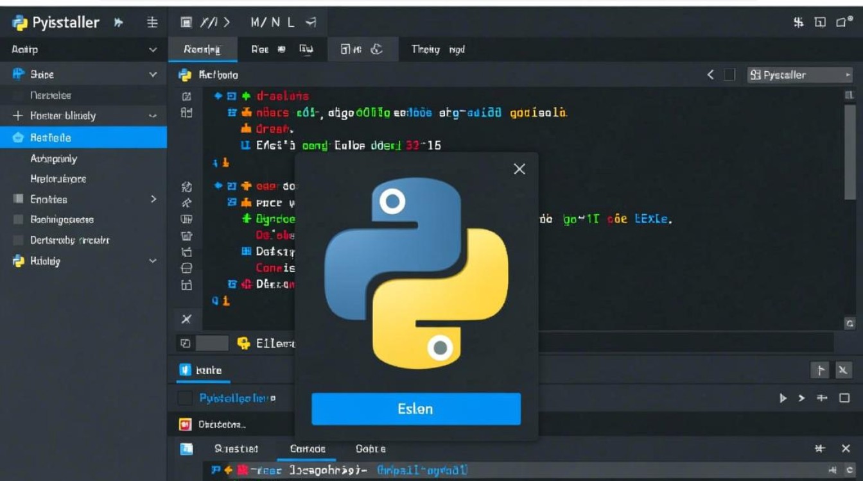
Task: Click the first gutter icon beside the d-aslons line
Action: coord(187,96)
